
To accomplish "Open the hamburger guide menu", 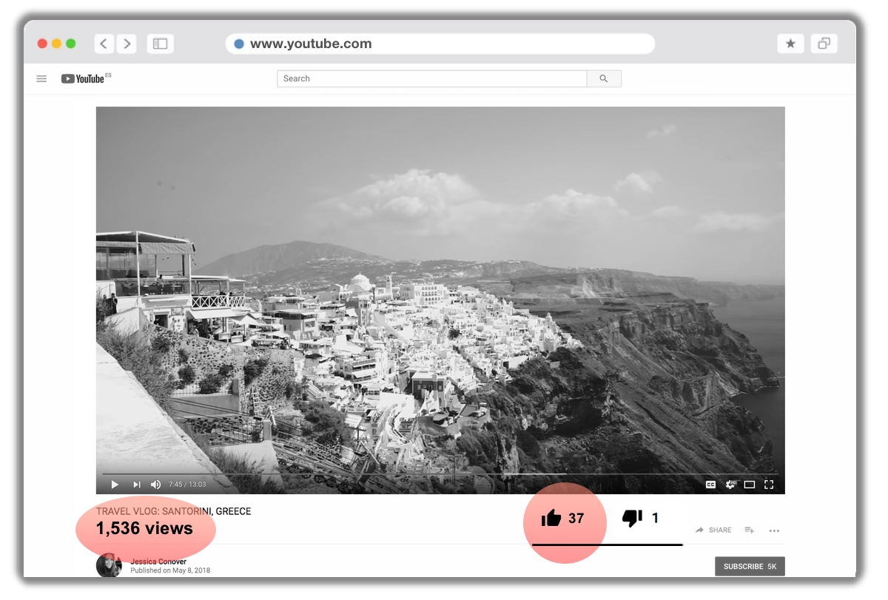I will click(41, 78).
